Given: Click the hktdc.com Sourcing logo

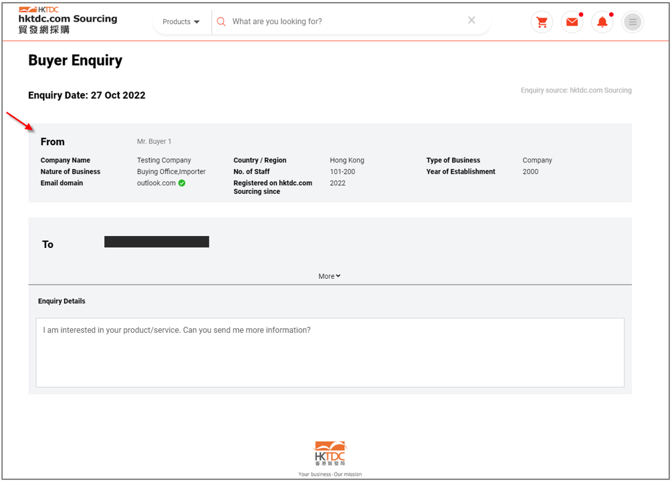Looking at the screenshot, I should 68,20.
